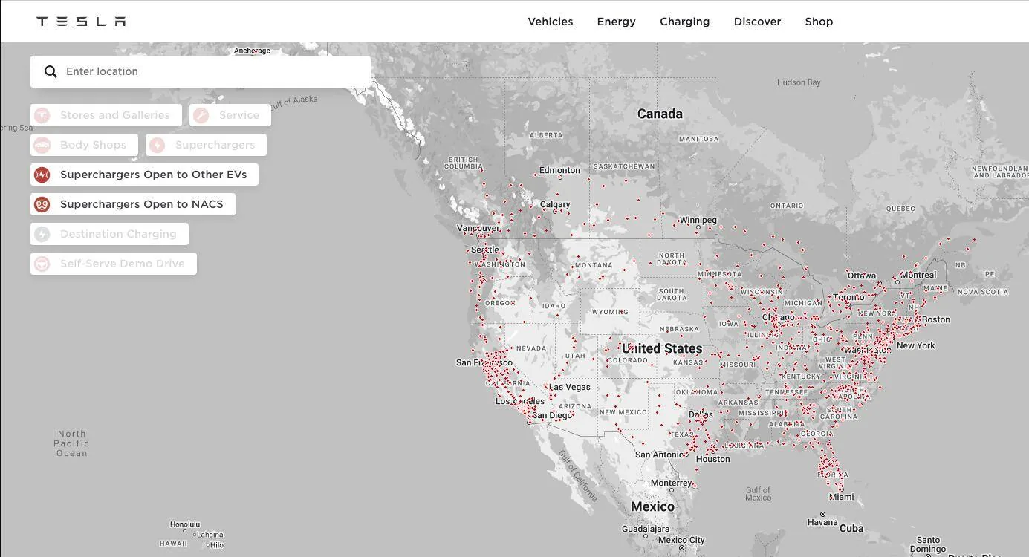The height and width of the screenshot is (557, 1029).
Task: Enable the Destination Charging filter
Action: pyautogui.click(x=109, y=234)
